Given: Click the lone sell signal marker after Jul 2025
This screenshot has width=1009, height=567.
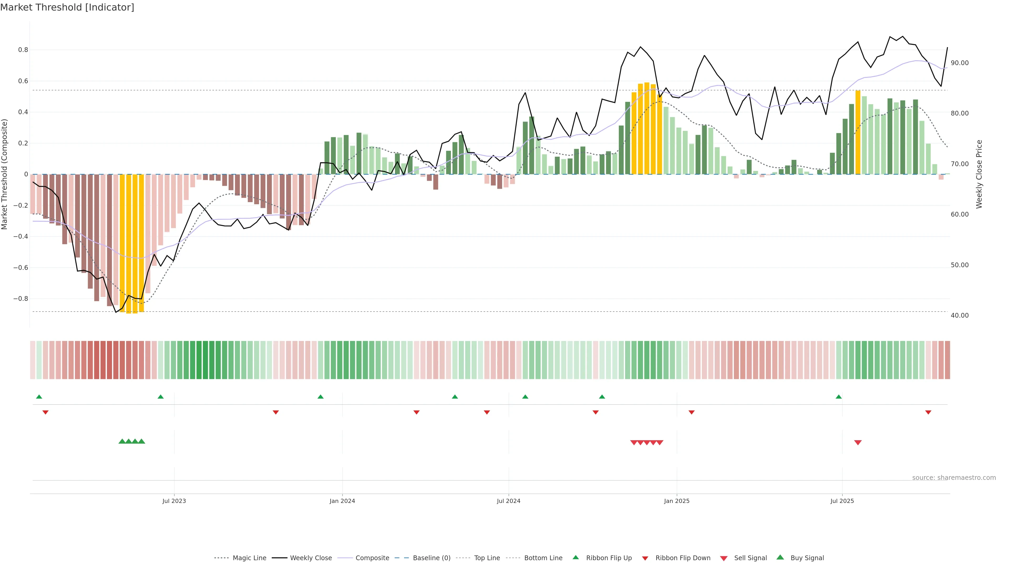Looking at the screenshot, I should (x=858, y=443).
